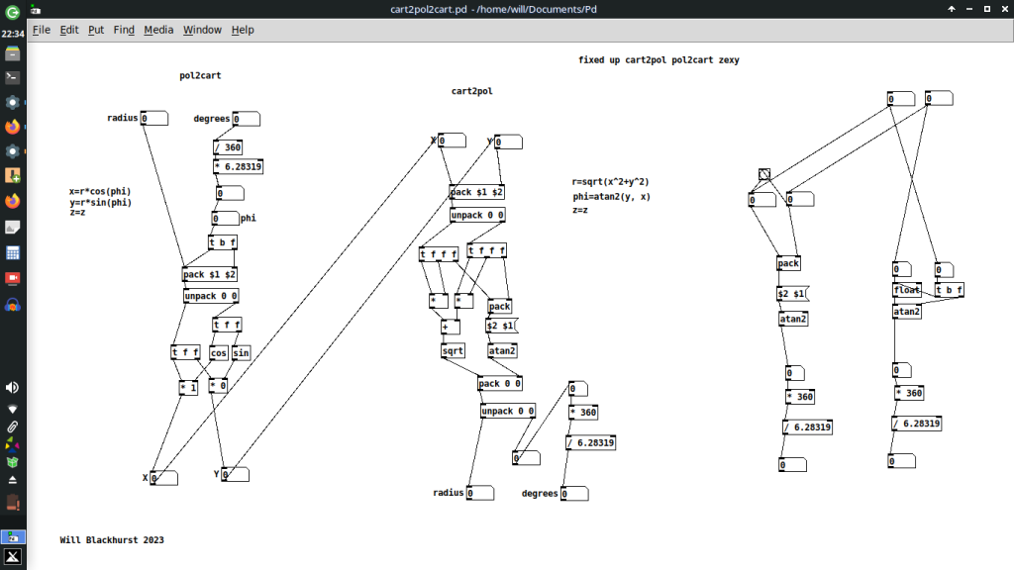Select the '* 0' multiply object
The width and height of the screenshot is (1014, 570).
coord(218,386)
